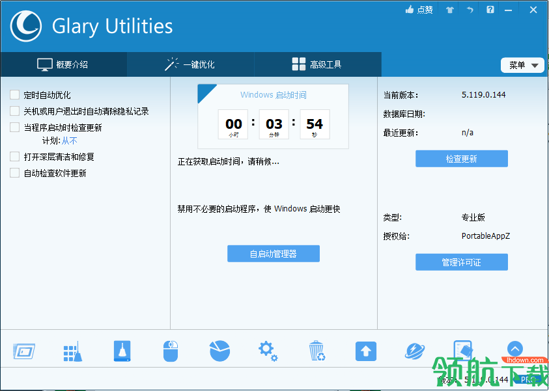Open the startup window manager icon in bottom dock
The height and width of the screenshot is (391, 549).
point(24,351)
